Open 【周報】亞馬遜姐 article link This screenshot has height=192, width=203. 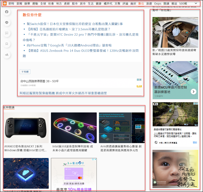click(69, 29)
